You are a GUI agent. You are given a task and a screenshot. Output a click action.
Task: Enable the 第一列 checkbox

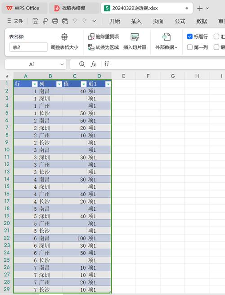point(189,47)
